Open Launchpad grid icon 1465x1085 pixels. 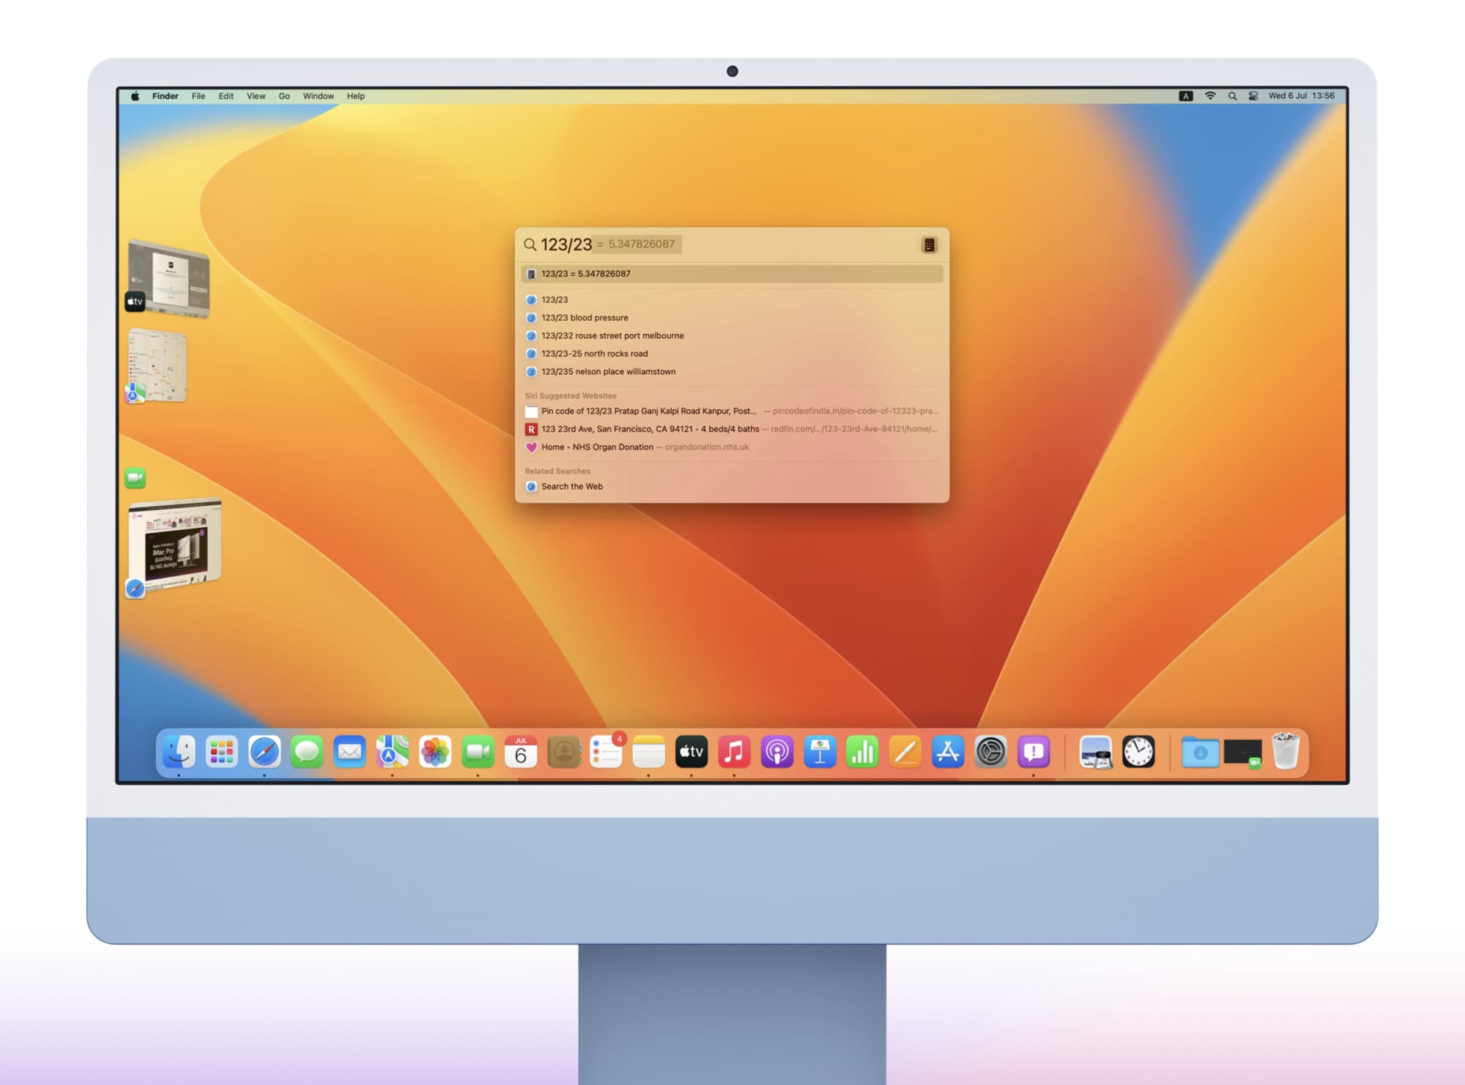click(x=221, y=752)
